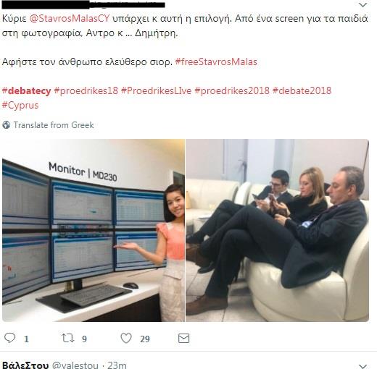Follow the #debatecy hashtag link
The image size is (377, 369).
tap(27, 91)
